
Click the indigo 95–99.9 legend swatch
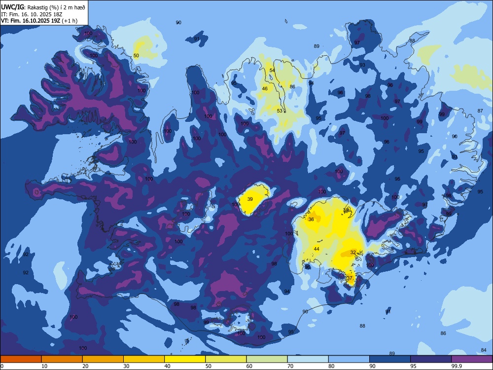[431, 359]
